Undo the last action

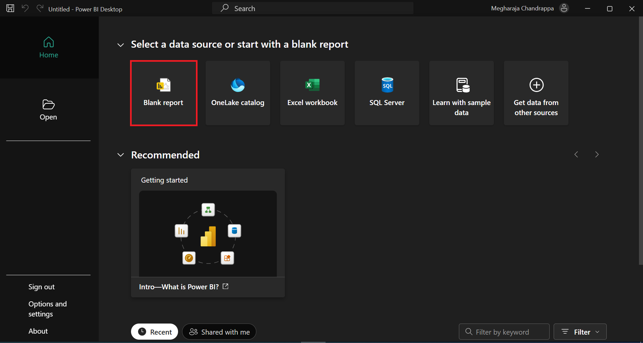[x=25, y=8]
